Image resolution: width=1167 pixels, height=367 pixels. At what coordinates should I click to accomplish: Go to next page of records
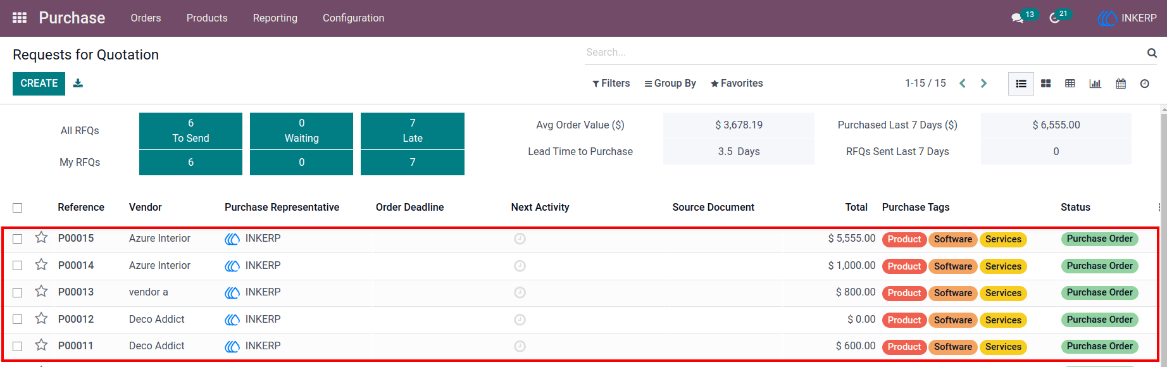point(984,84)
